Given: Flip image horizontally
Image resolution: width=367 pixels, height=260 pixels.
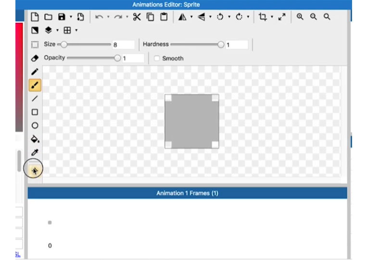Looking at the screenshot, I should (x=182, y=17).
